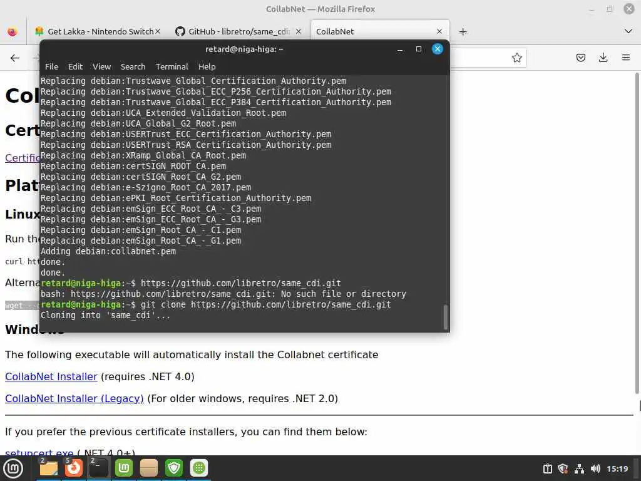Image resolution: width=641 pixels, height=481 pixels.
Task: Click the clipboard tray icon
Action: (x=547, y=468)
